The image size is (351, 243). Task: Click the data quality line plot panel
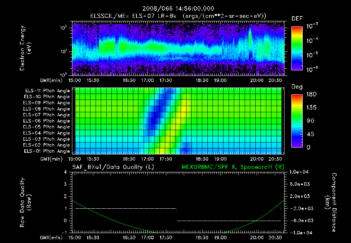178,202
